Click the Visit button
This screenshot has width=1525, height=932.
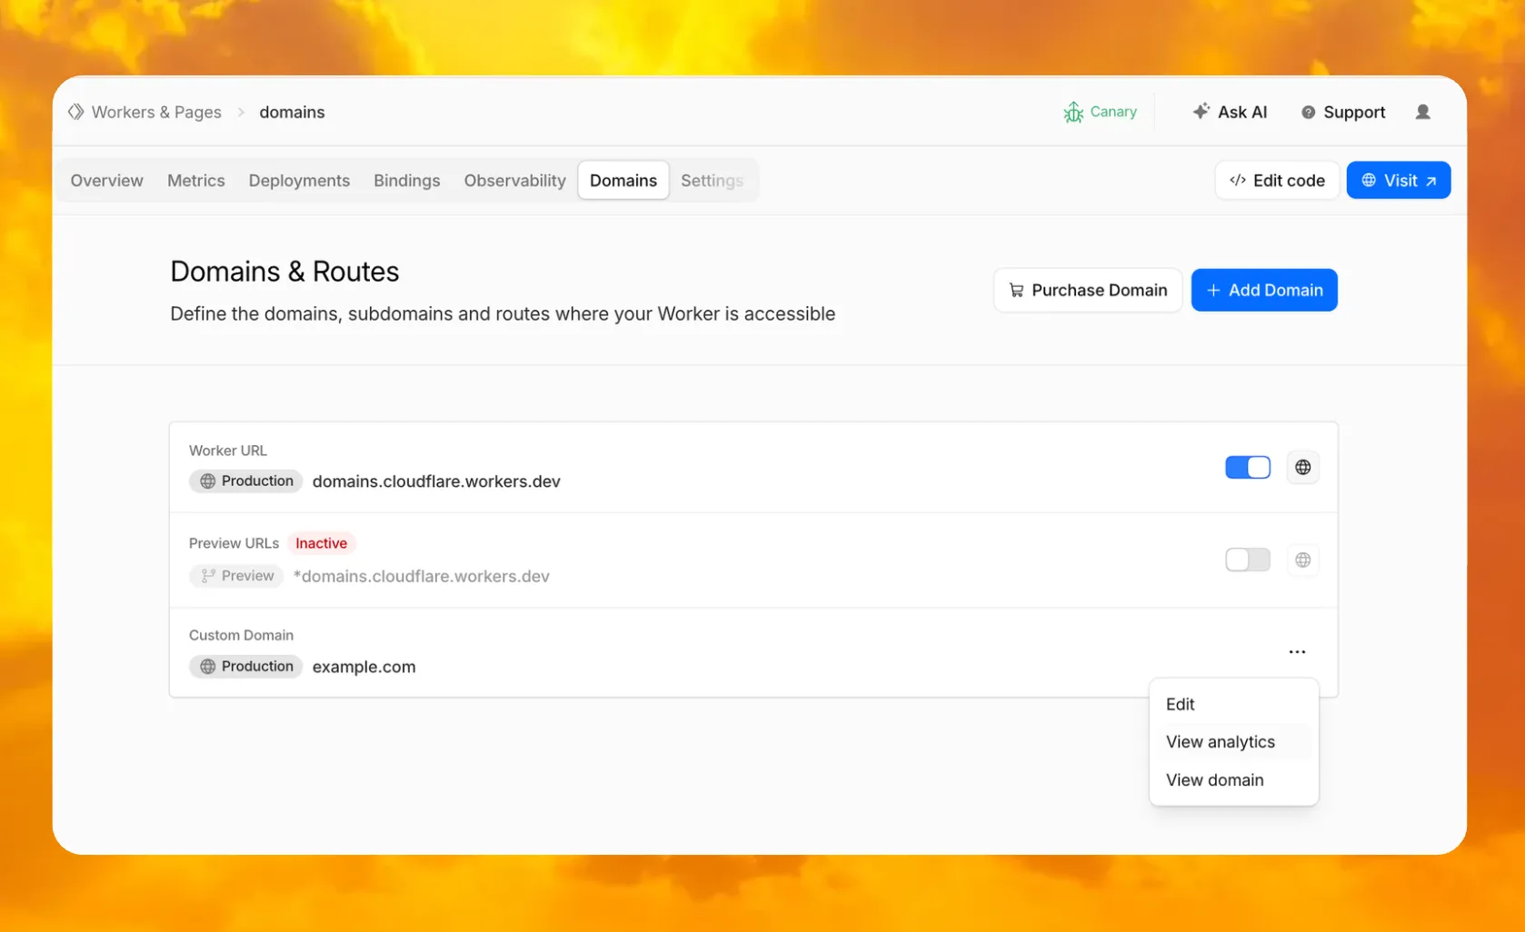(x=1399, y=180)
